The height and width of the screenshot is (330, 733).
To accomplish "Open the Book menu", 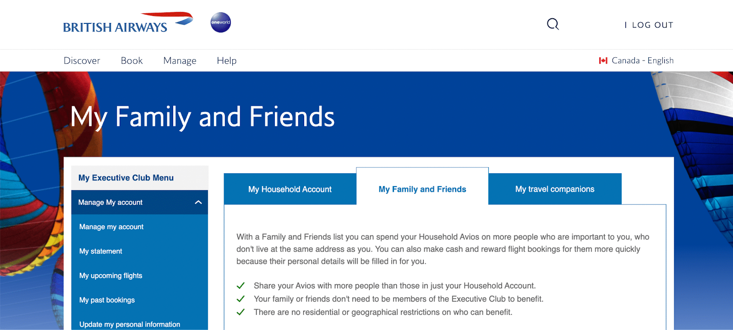I will tap(131, 60).
